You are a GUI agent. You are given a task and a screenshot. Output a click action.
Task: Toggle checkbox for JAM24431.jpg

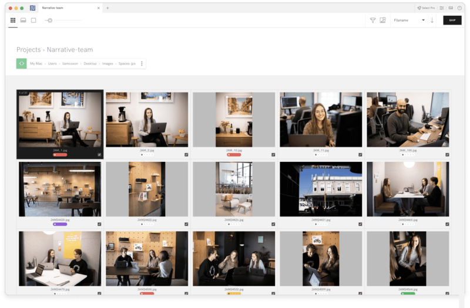360,224
